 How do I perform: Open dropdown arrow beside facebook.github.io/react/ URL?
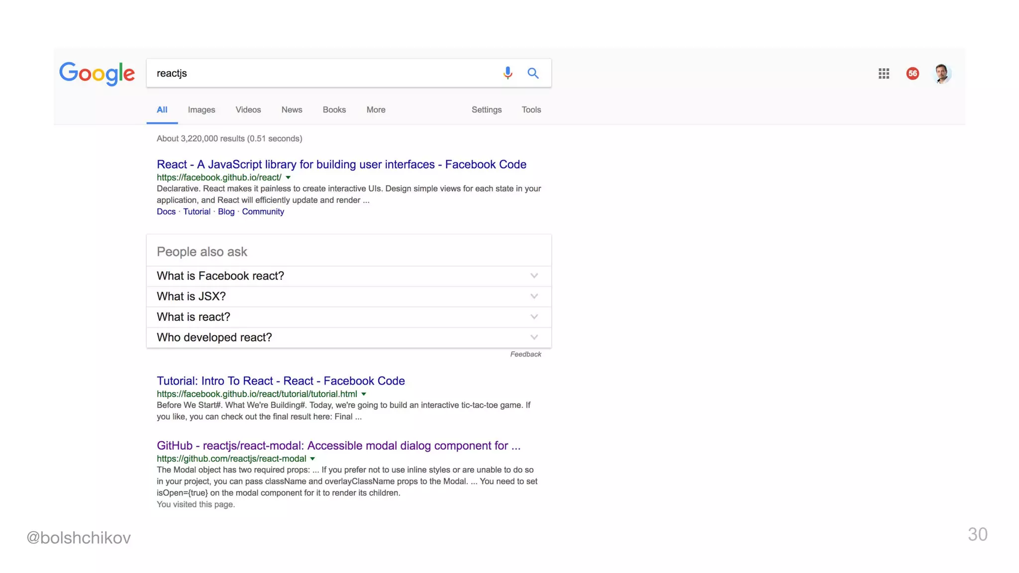pyautogui.click(x=288, y=178)
